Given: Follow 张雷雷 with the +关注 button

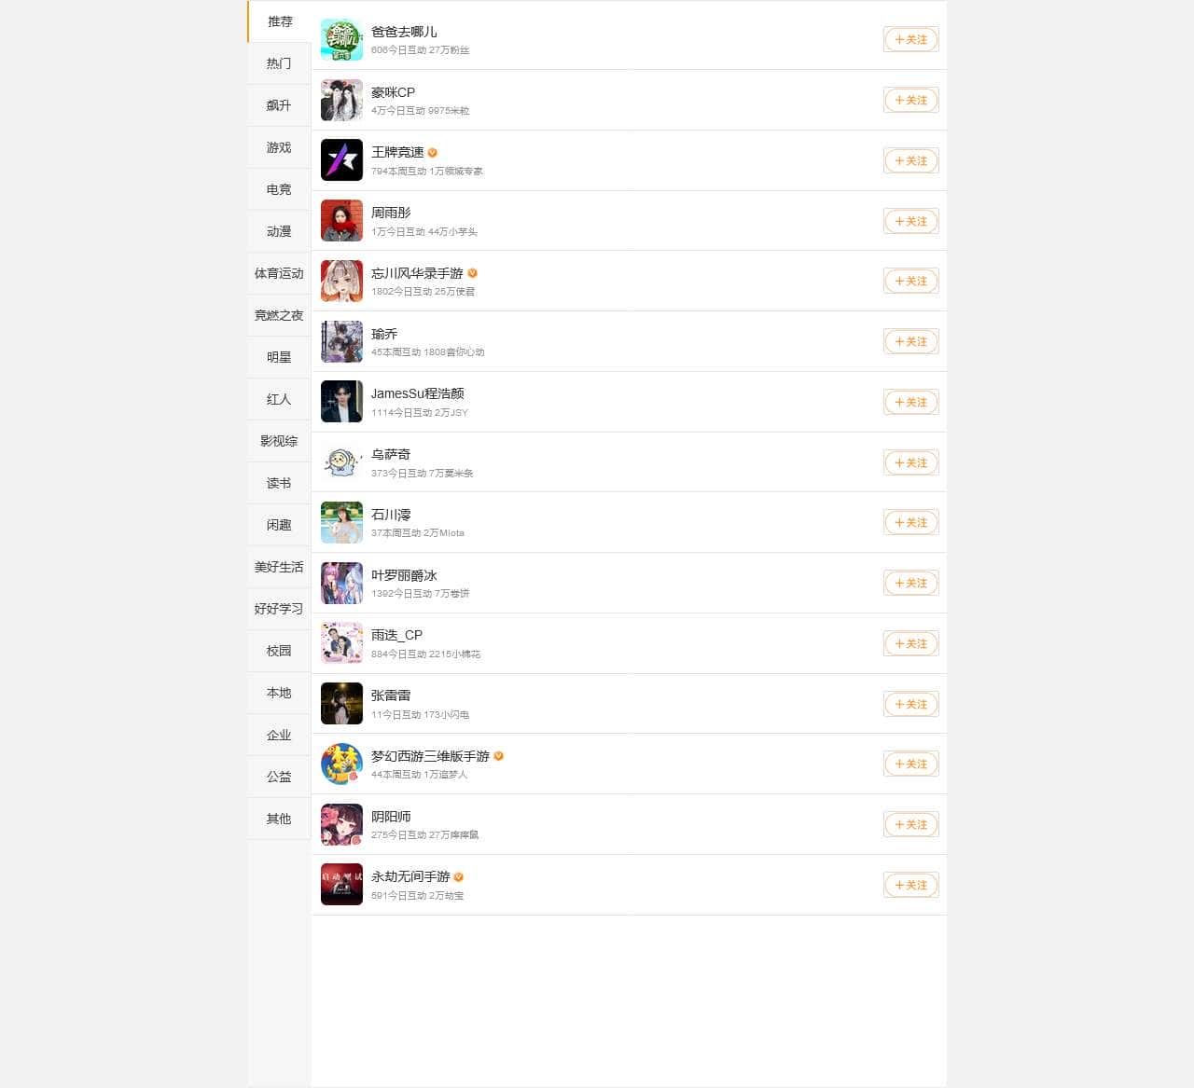Looking at the screenshot, I should pyautogui.click(x=911, y=705).
